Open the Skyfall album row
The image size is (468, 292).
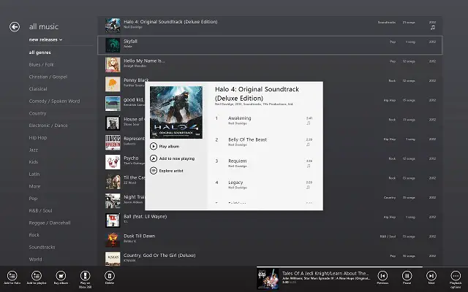click(270, 45)
